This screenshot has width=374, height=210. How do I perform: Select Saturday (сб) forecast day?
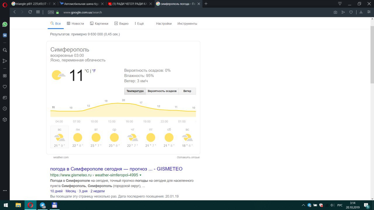[169, 137]
